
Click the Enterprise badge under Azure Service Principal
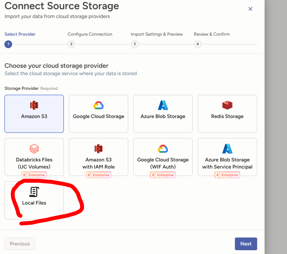coord(227,175)
